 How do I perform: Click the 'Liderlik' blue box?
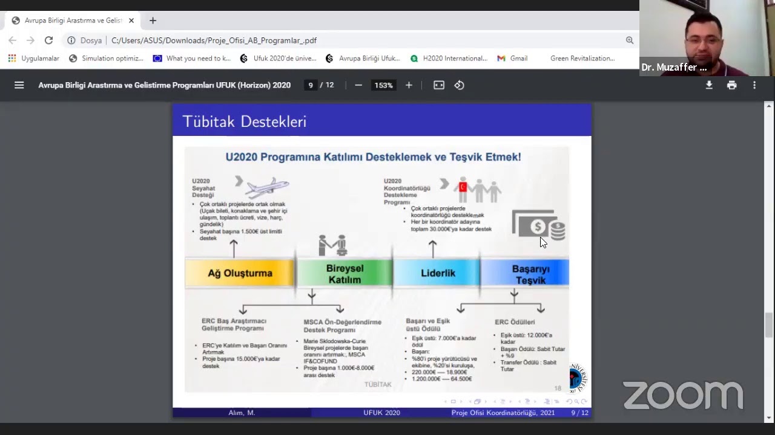(x=437, y=273)
